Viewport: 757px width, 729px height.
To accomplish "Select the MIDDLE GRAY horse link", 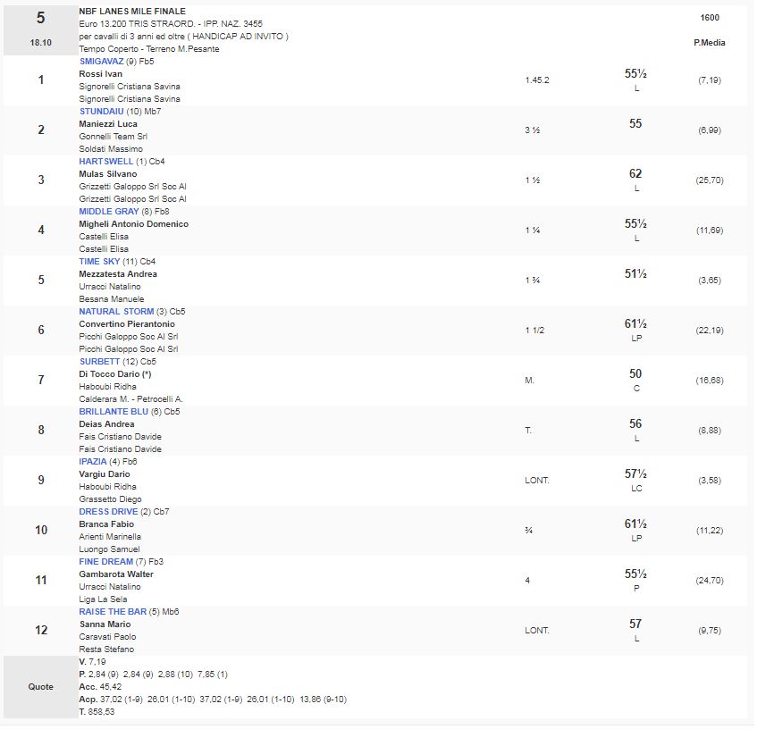I will pyautogui.click(x=109, y=212).
